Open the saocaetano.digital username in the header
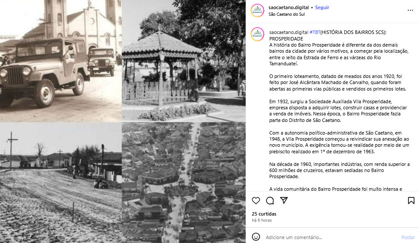The height and width of the screenshot is (243, 418). tap(288, 7)
